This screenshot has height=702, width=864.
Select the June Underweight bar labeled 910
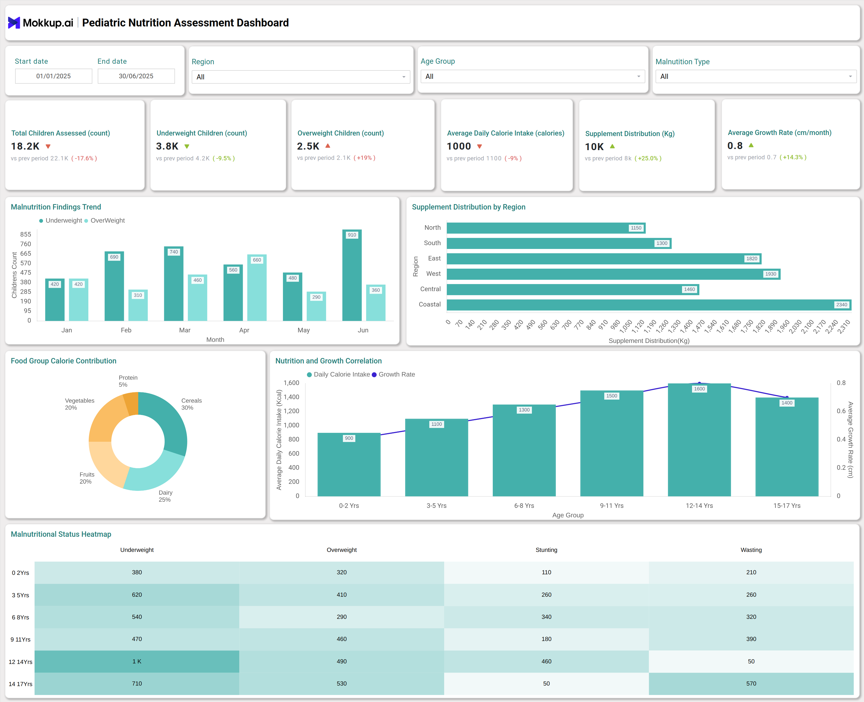[352, 275]
